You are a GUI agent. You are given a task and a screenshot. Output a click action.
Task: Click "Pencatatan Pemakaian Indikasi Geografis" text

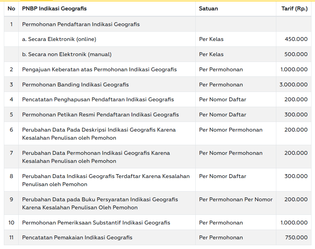[x=77, y=238]
